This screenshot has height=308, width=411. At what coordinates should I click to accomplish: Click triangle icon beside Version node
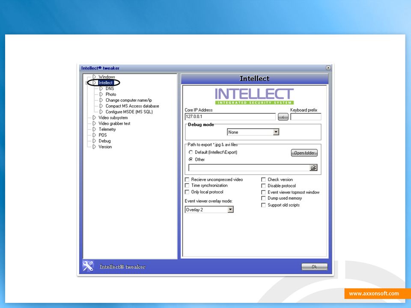(94, 147)
